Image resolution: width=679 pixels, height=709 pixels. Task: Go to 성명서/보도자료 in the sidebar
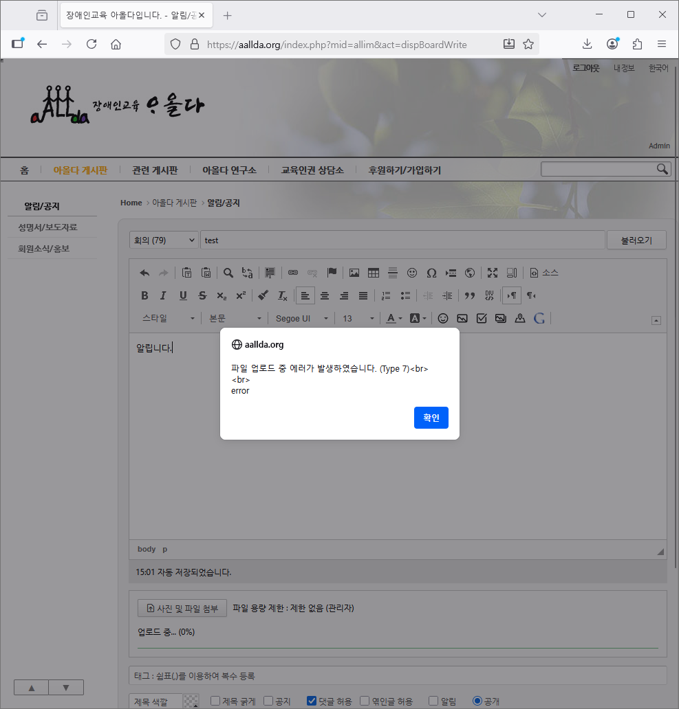(x=47, y=227)
